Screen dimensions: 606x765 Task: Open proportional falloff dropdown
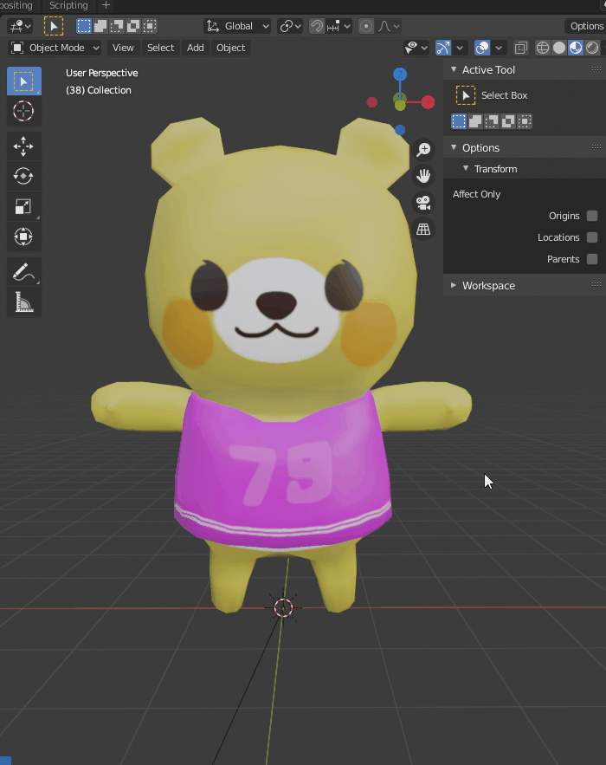point(389,26)
